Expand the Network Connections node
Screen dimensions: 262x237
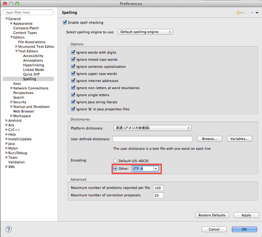[11, 88]
